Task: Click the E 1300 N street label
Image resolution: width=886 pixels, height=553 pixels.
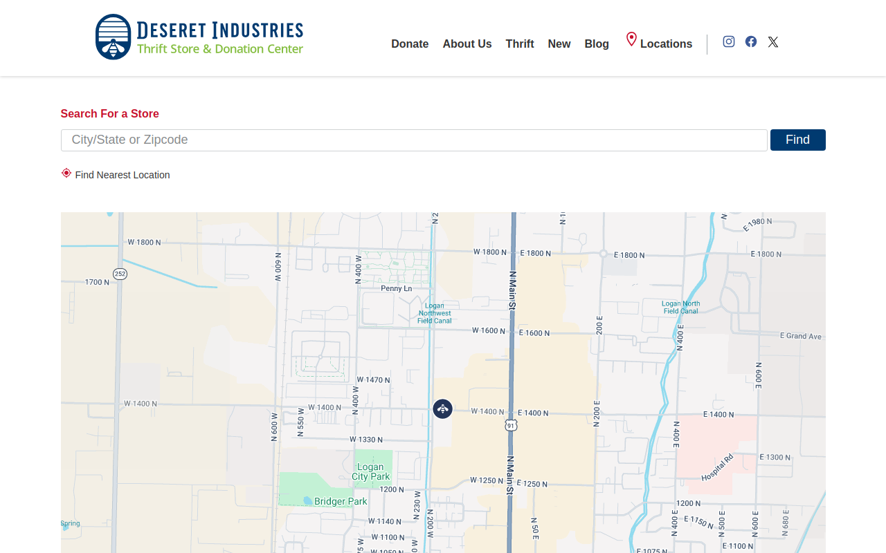Action: pyautogui.click(x=775, y=458)
